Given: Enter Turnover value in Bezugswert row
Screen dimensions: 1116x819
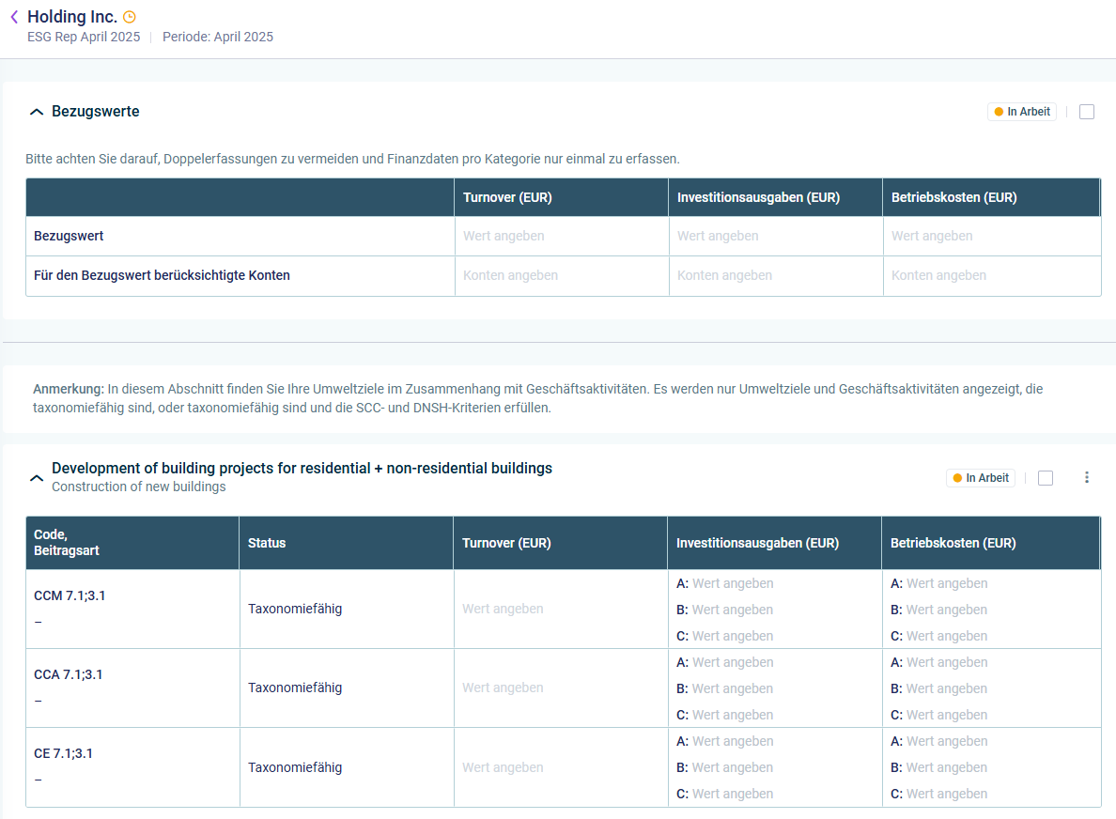Looking at the screenshot, I should pyautogui.click(x=561, y=236).
